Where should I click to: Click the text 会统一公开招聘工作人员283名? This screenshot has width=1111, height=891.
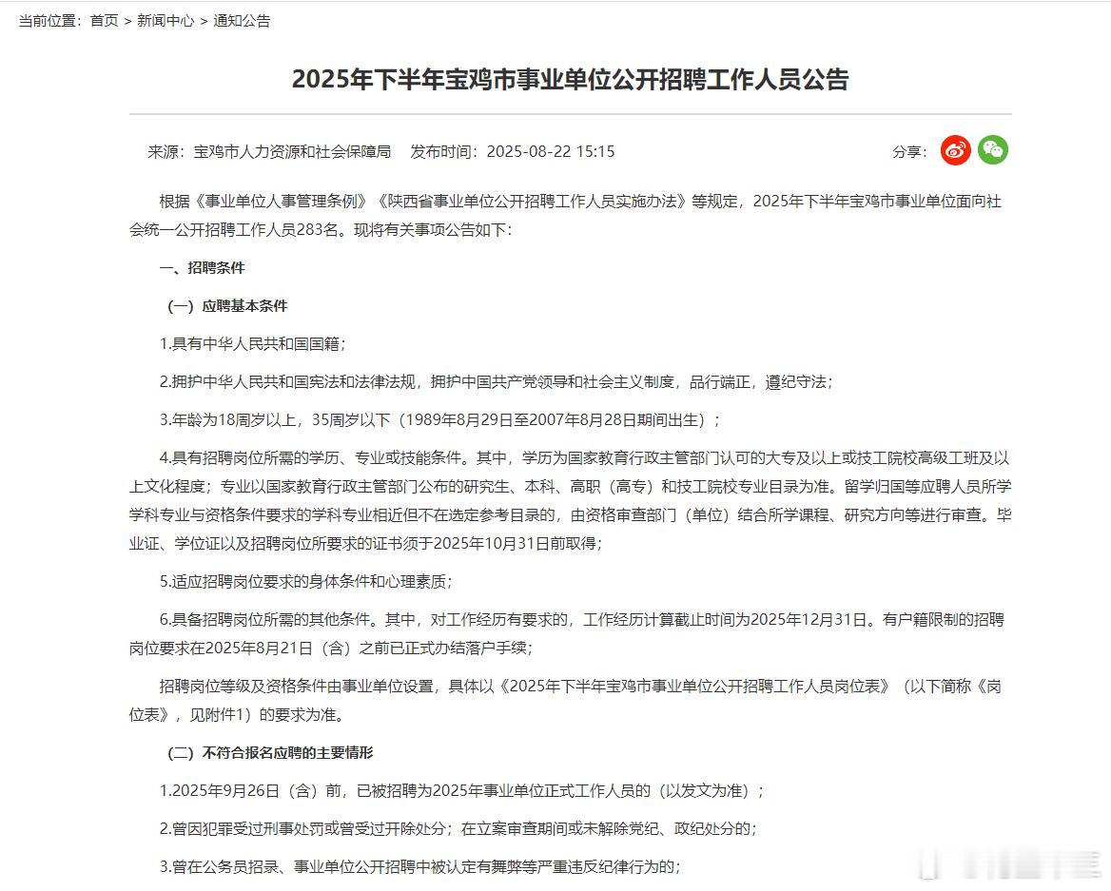[x=234, y=230]
